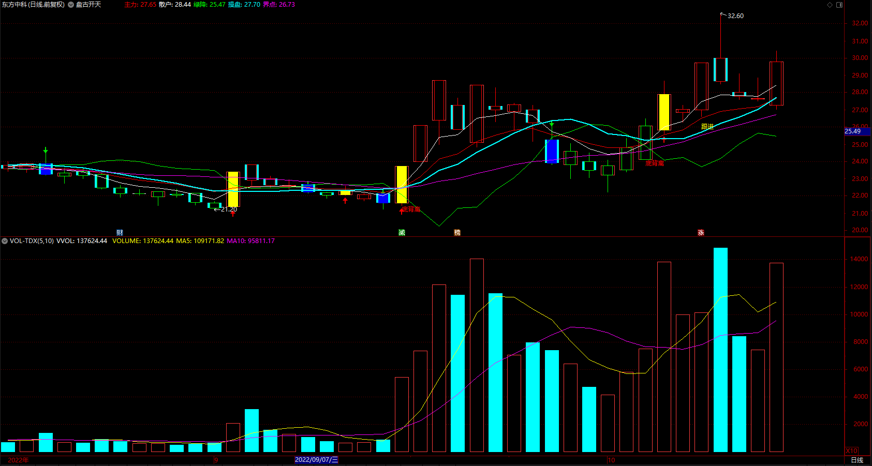
Task: Click the 缘降: 25.47 value
Action: point(210,5)
